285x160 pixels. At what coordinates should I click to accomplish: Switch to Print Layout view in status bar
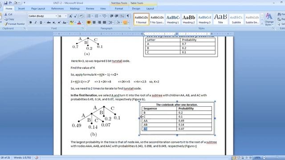(235, 158)
